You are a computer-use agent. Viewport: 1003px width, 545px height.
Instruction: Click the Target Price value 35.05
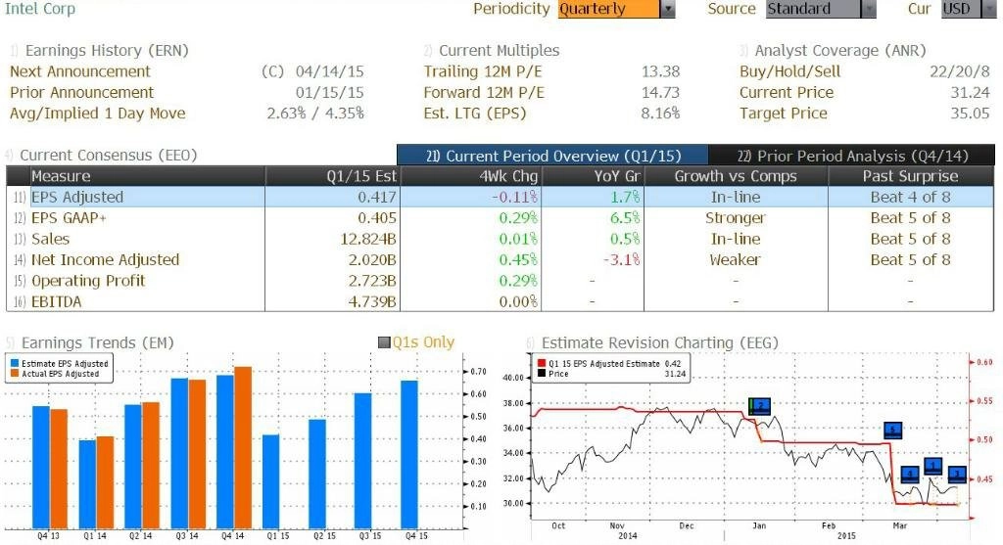[x=971, y=114]
